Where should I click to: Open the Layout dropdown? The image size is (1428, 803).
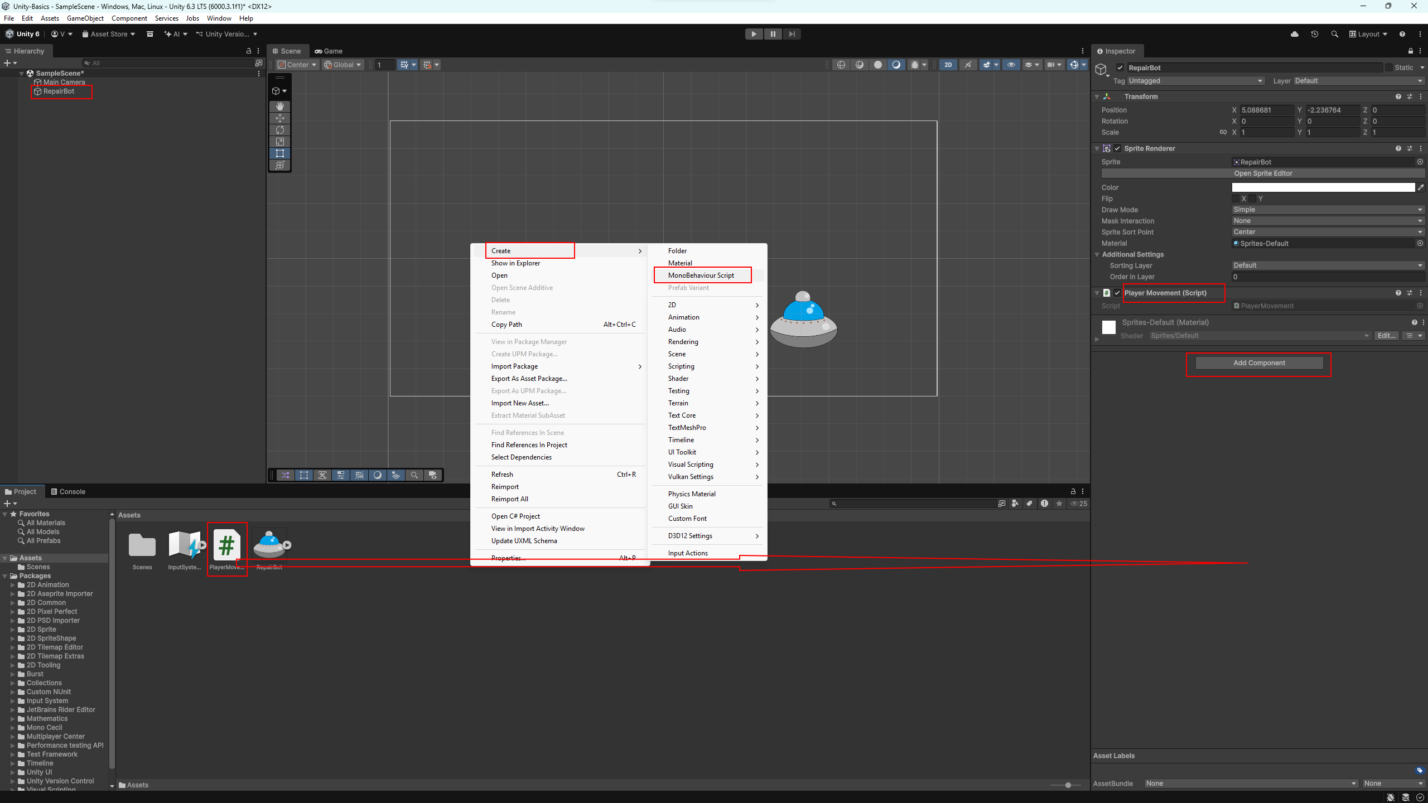pyautogui.click(x=1368, y=34)
